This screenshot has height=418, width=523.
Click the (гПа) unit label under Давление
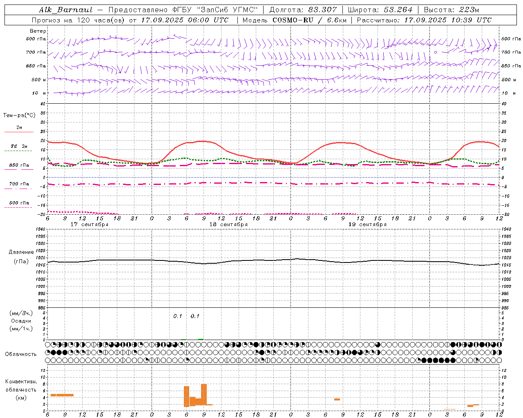click(21, 262)
